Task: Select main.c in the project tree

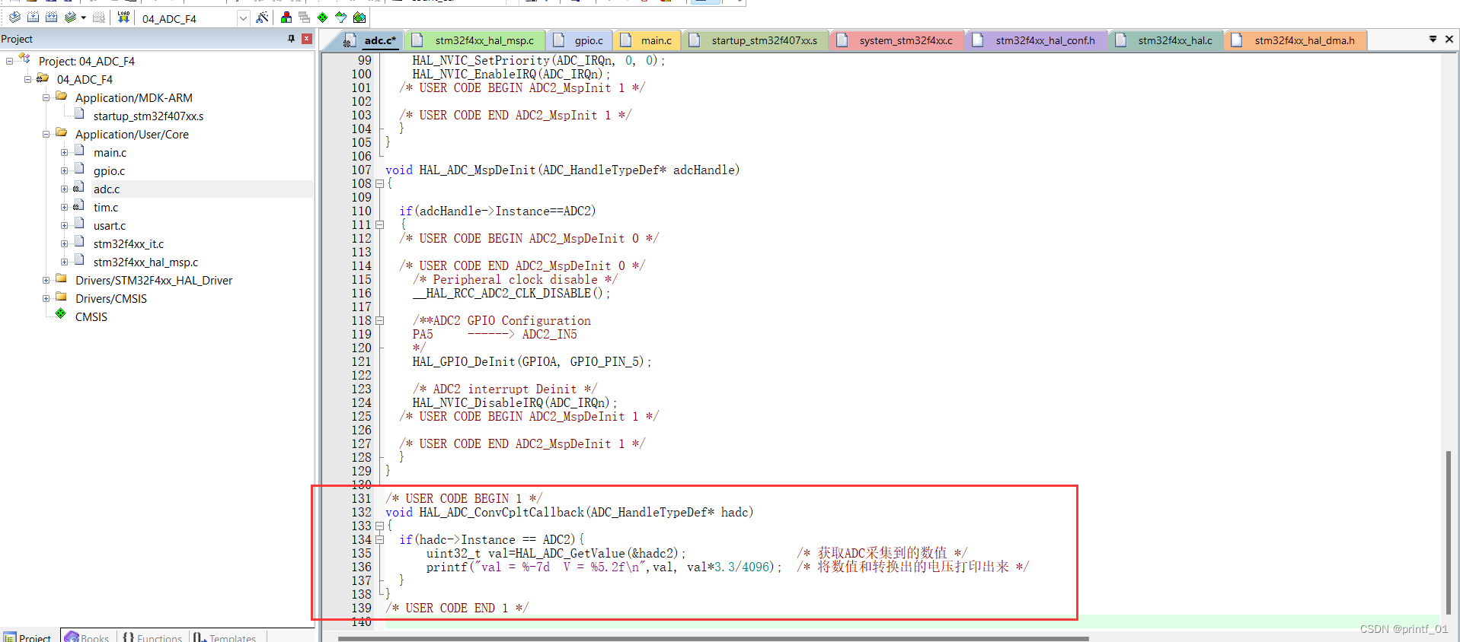Action: [110, 153]
